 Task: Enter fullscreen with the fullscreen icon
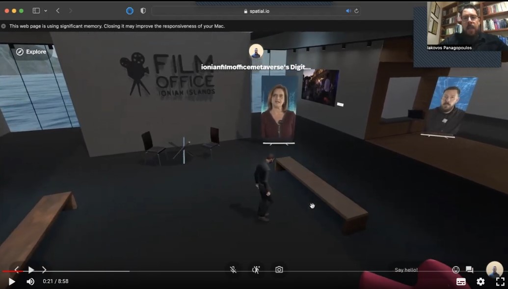coord(500,282)
